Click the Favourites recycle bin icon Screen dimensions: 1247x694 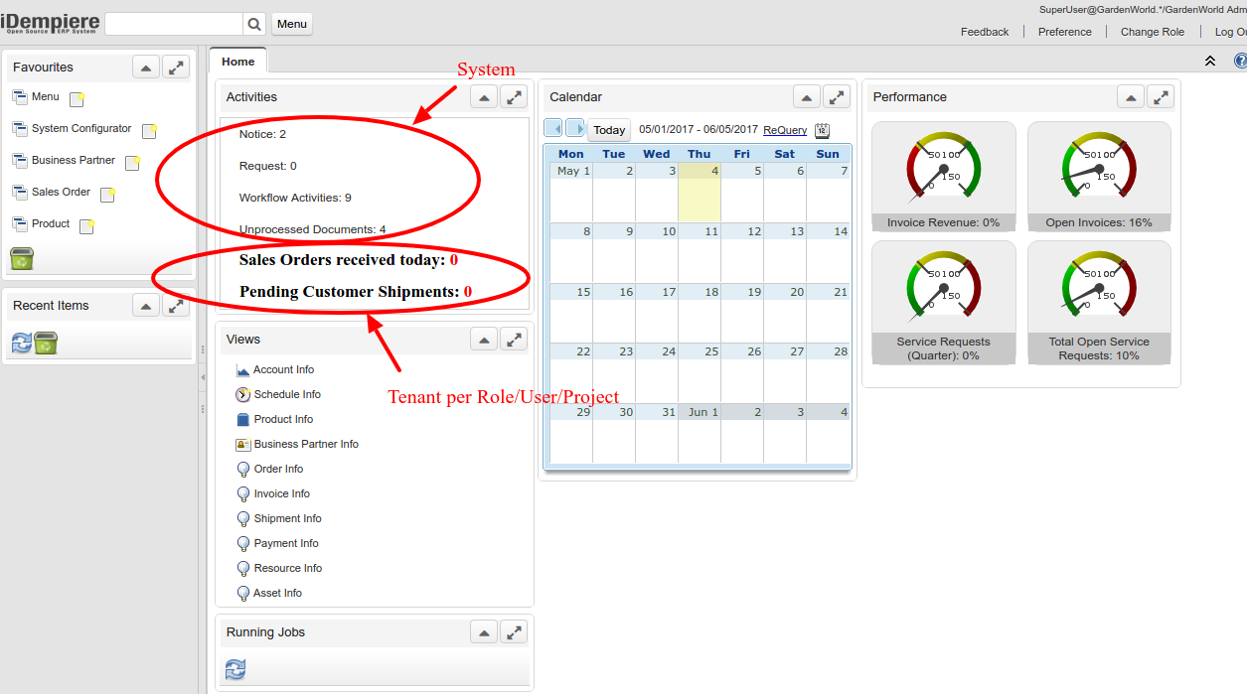[x=22, y=258]
